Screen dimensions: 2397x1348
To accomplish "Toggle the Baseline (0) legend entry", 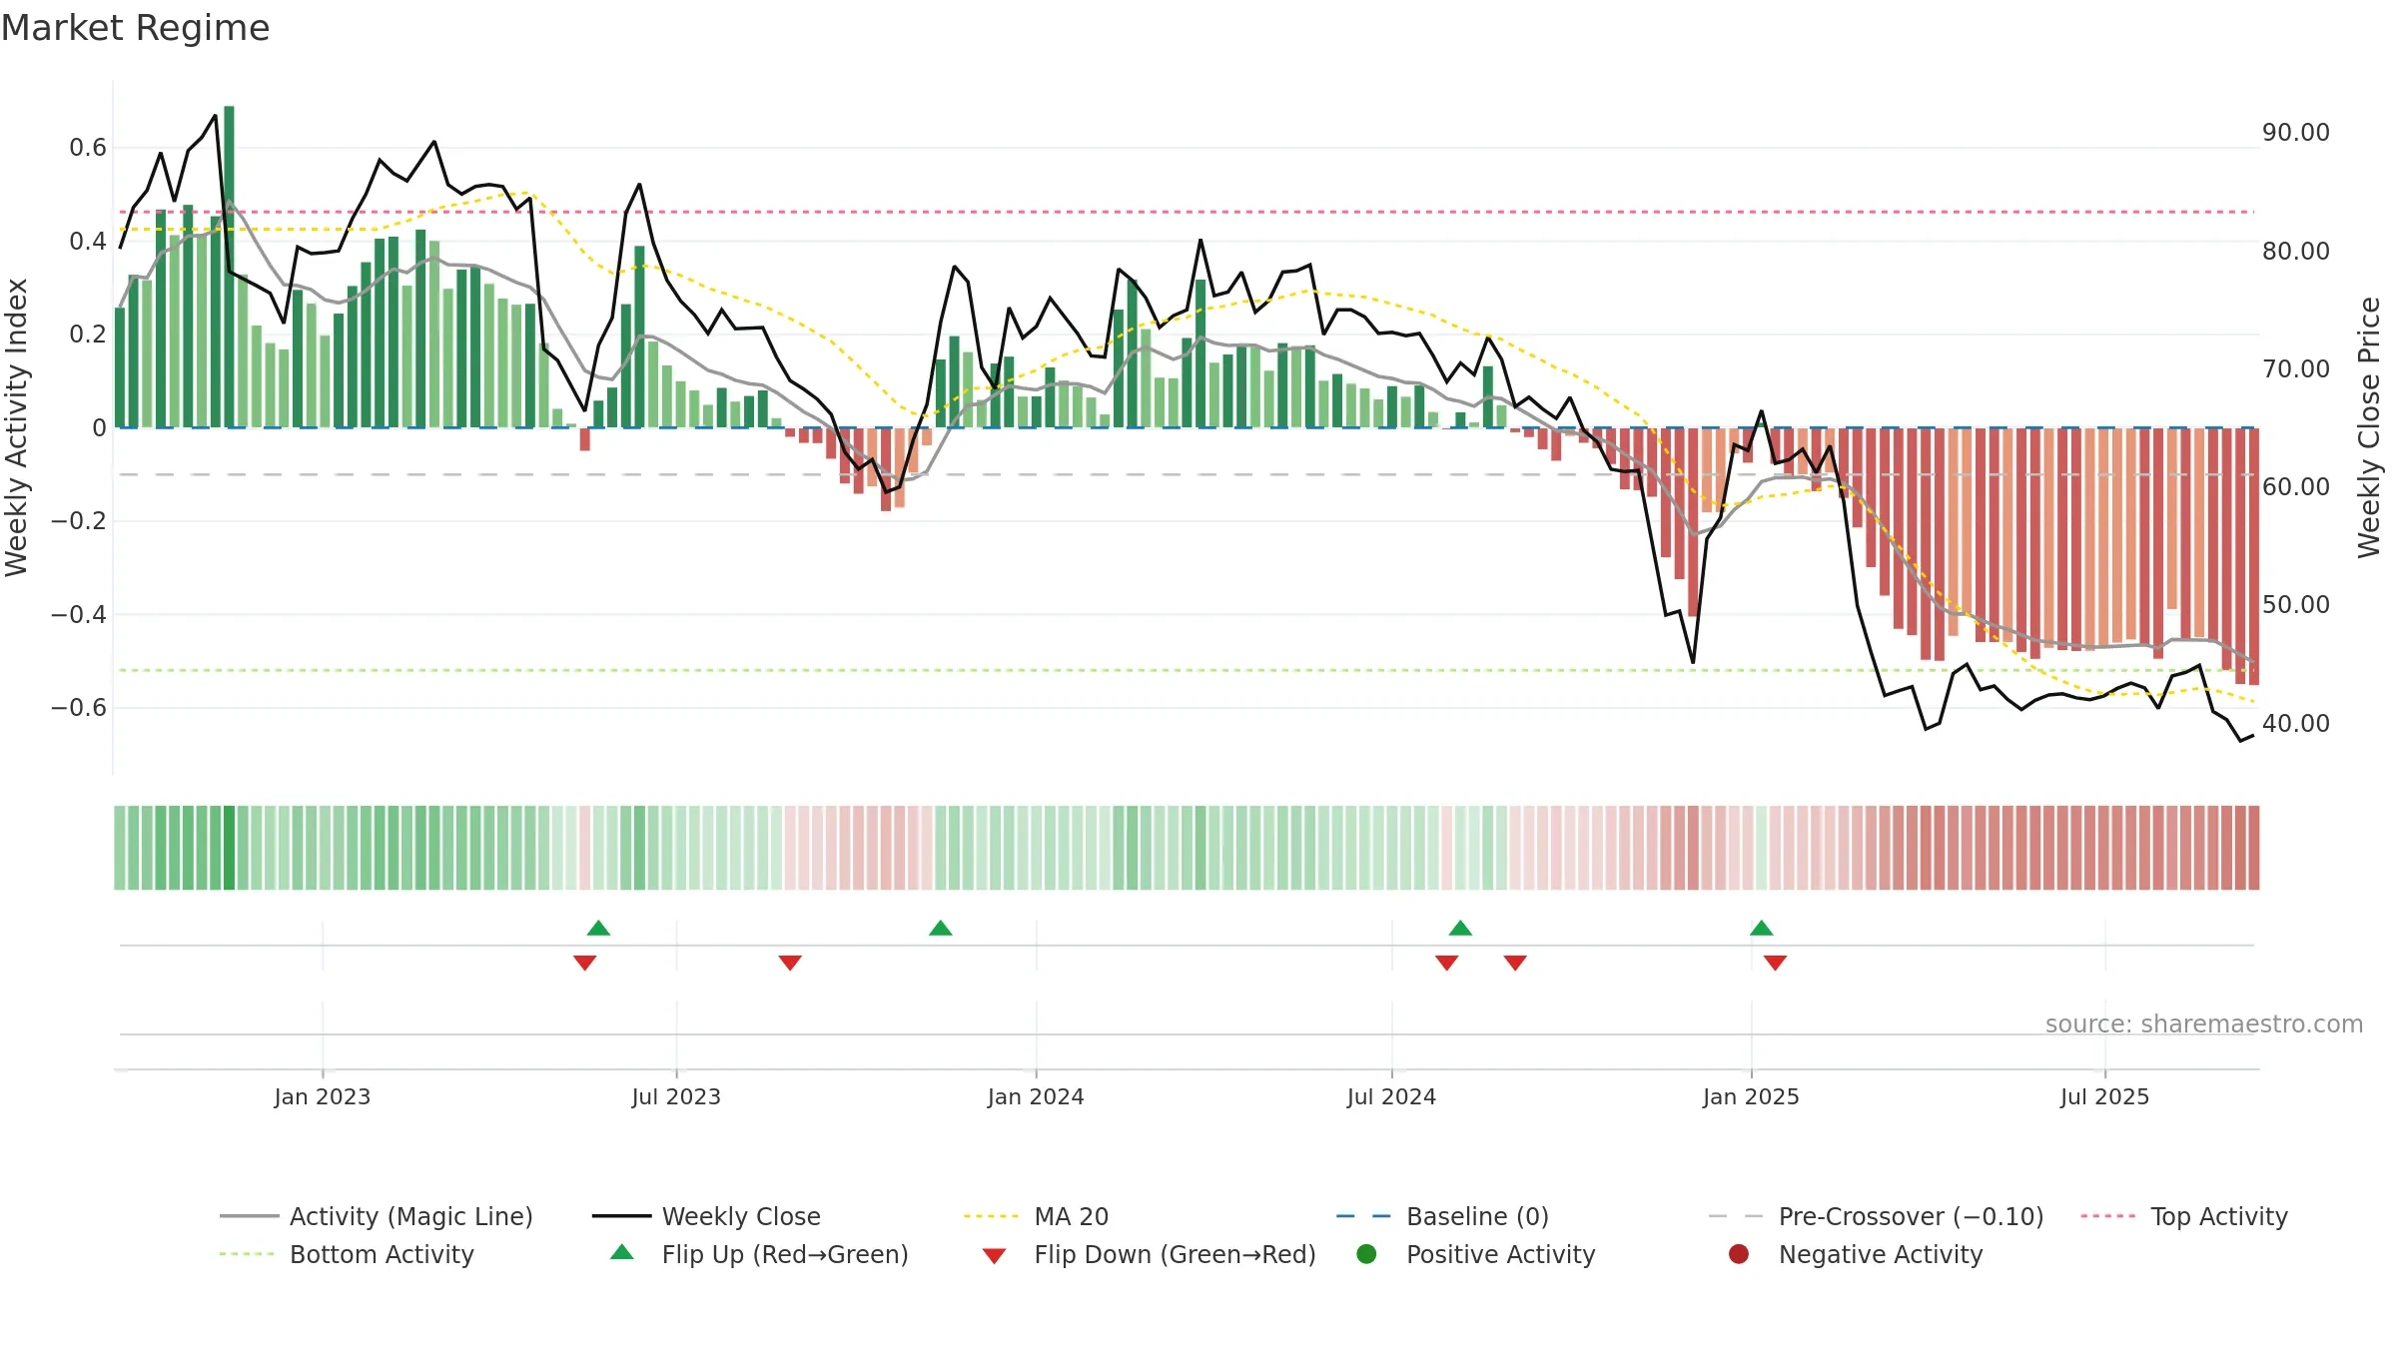I will (x=1442, y=1216).
